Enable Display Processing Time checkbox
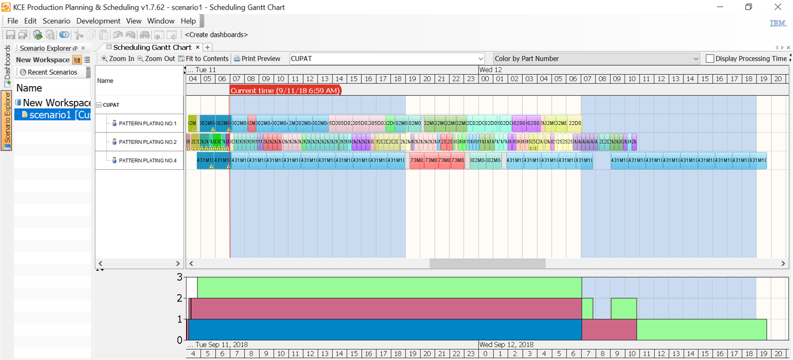This screenshot has width=793, height=360. pyautogui.click(x=710, y=58)
